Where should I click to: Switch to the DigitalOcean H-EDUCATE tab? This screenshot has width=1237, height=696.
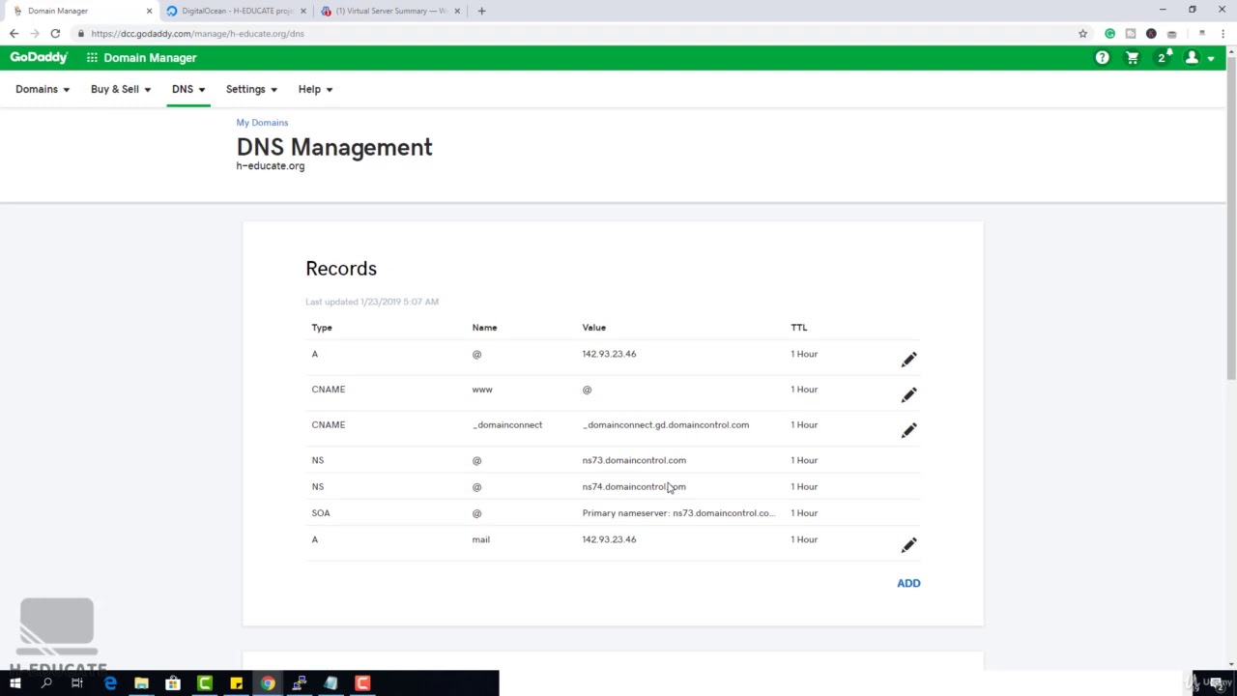(x=236, y=12)
